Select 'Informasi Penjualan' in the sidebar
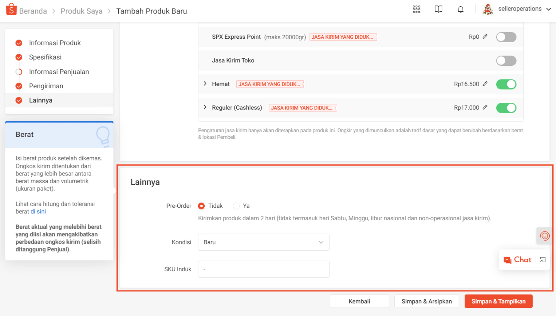Screen dimensions: 556x316 click(59, 71)
